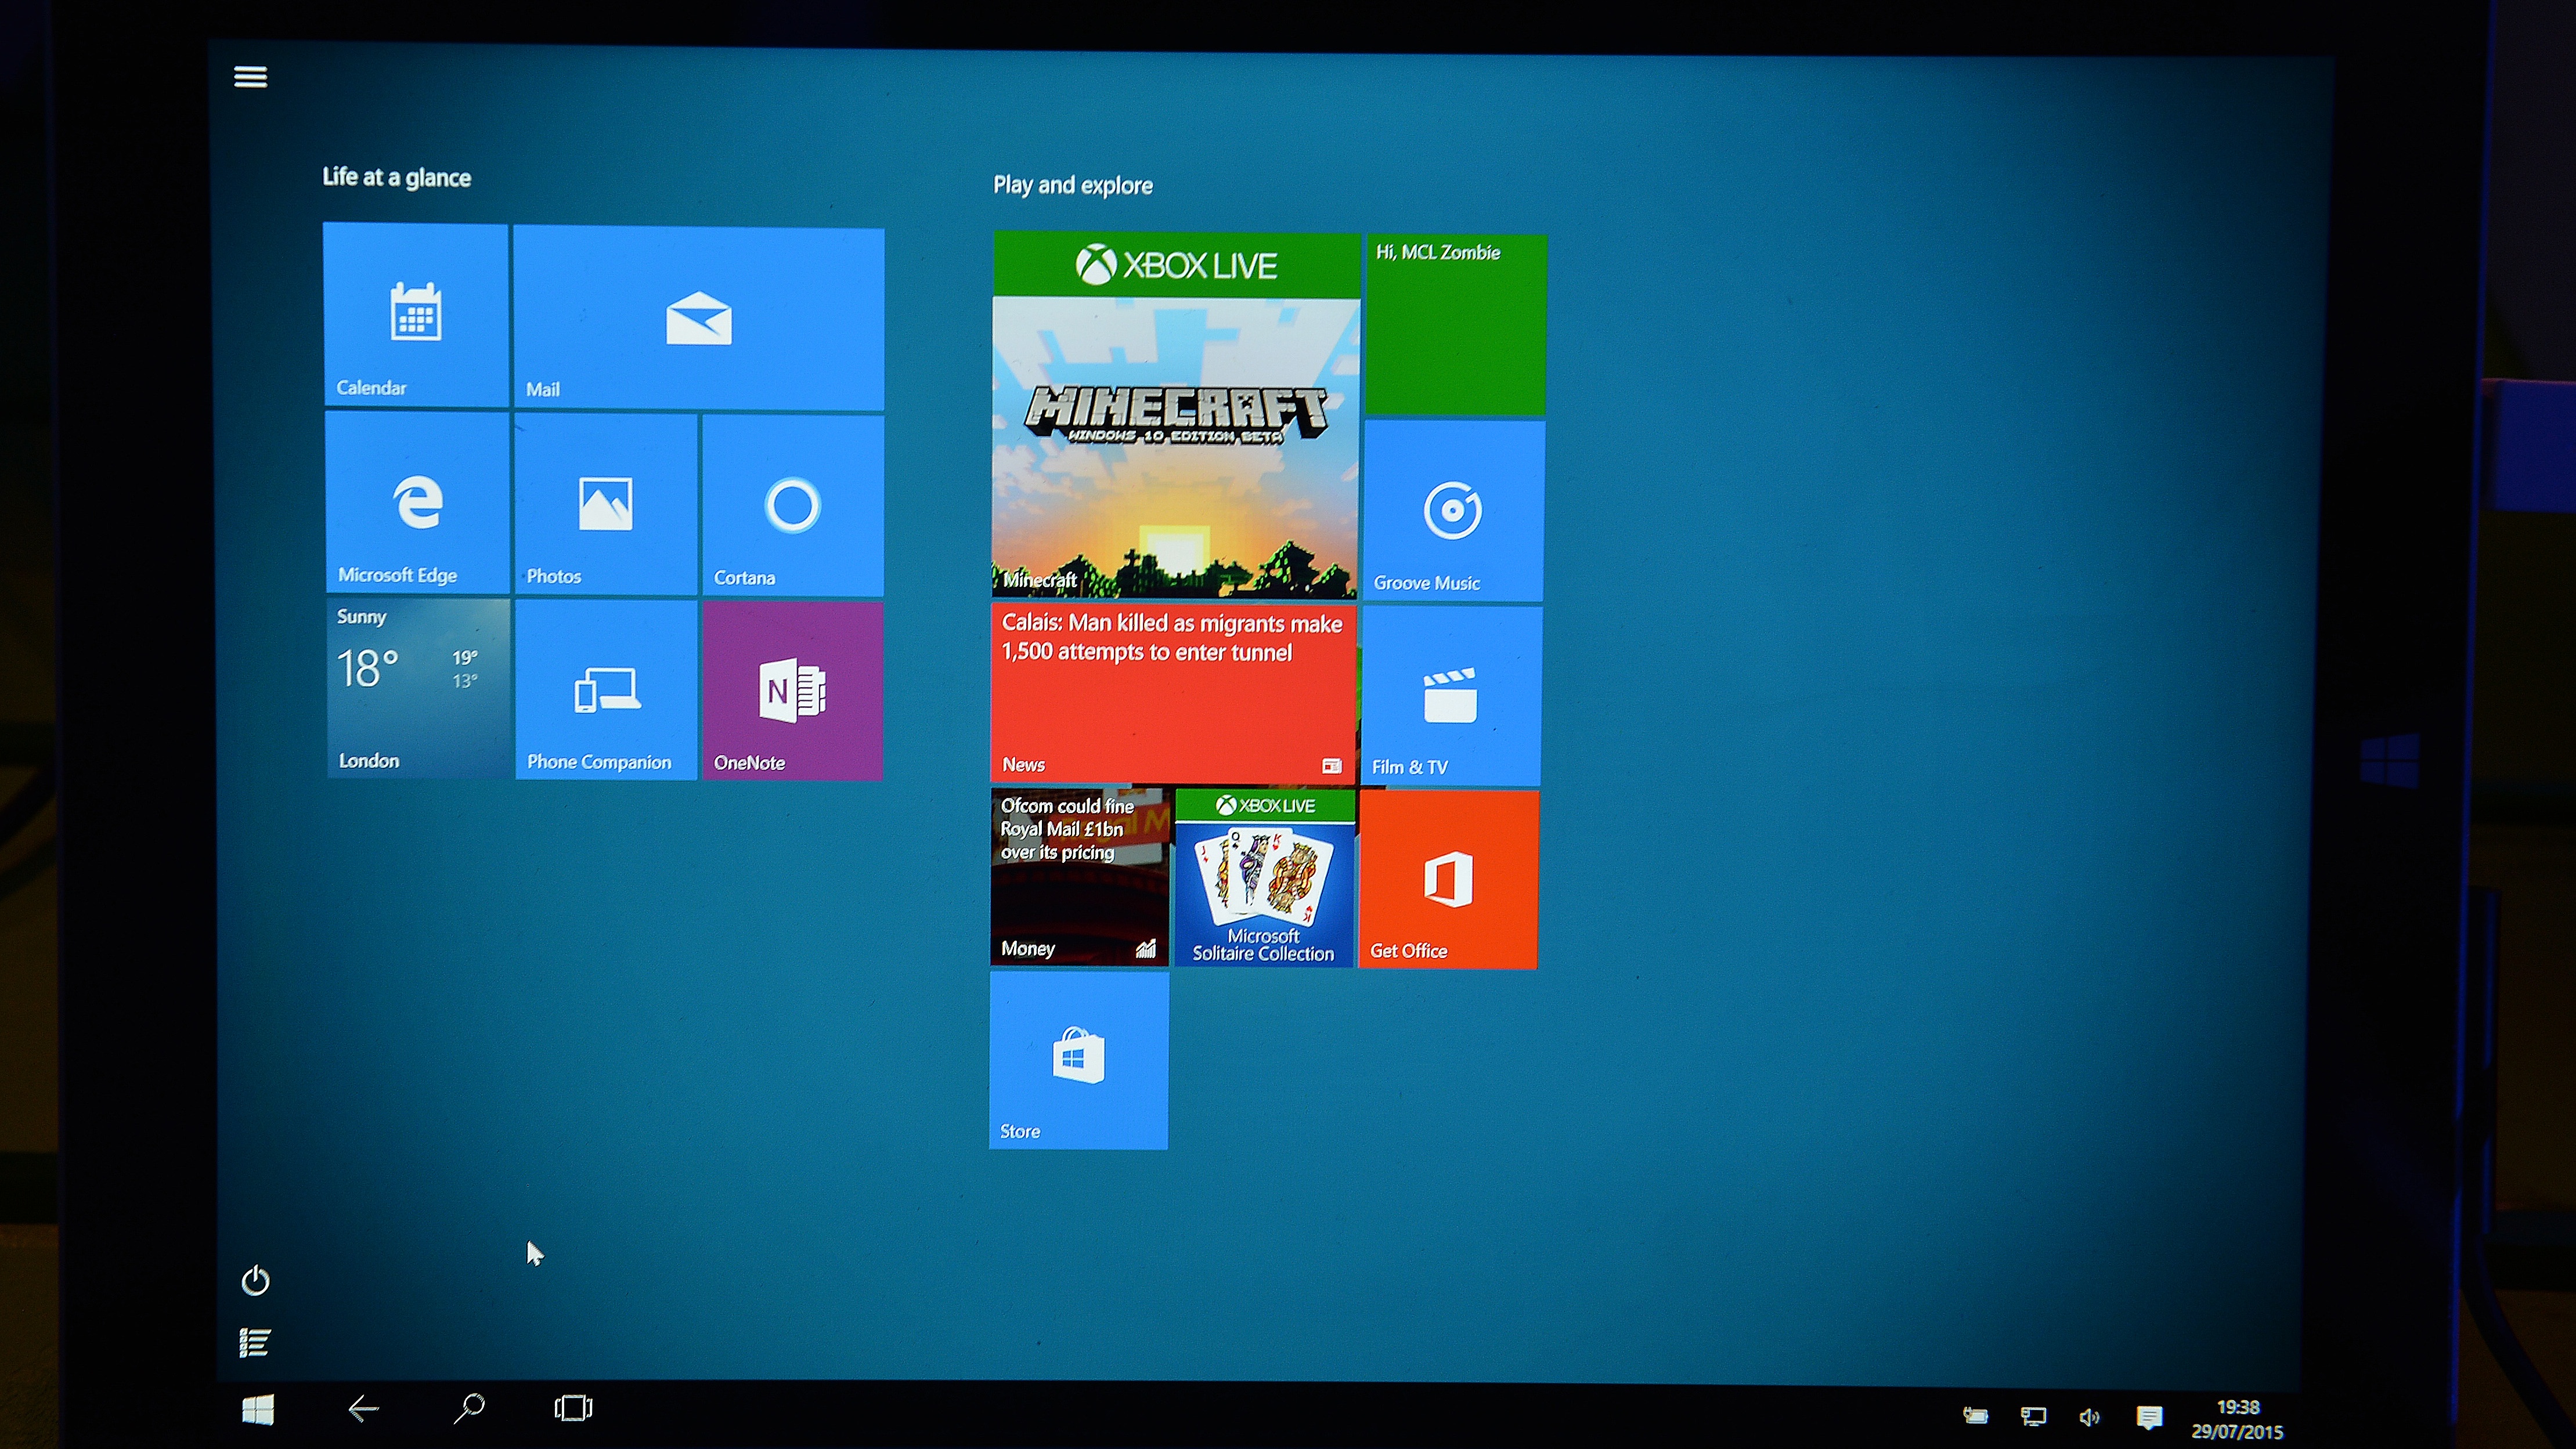Open the Groove Music tile
This screenshot has width=2576, height=1449.
click(x=1454, y=511)
